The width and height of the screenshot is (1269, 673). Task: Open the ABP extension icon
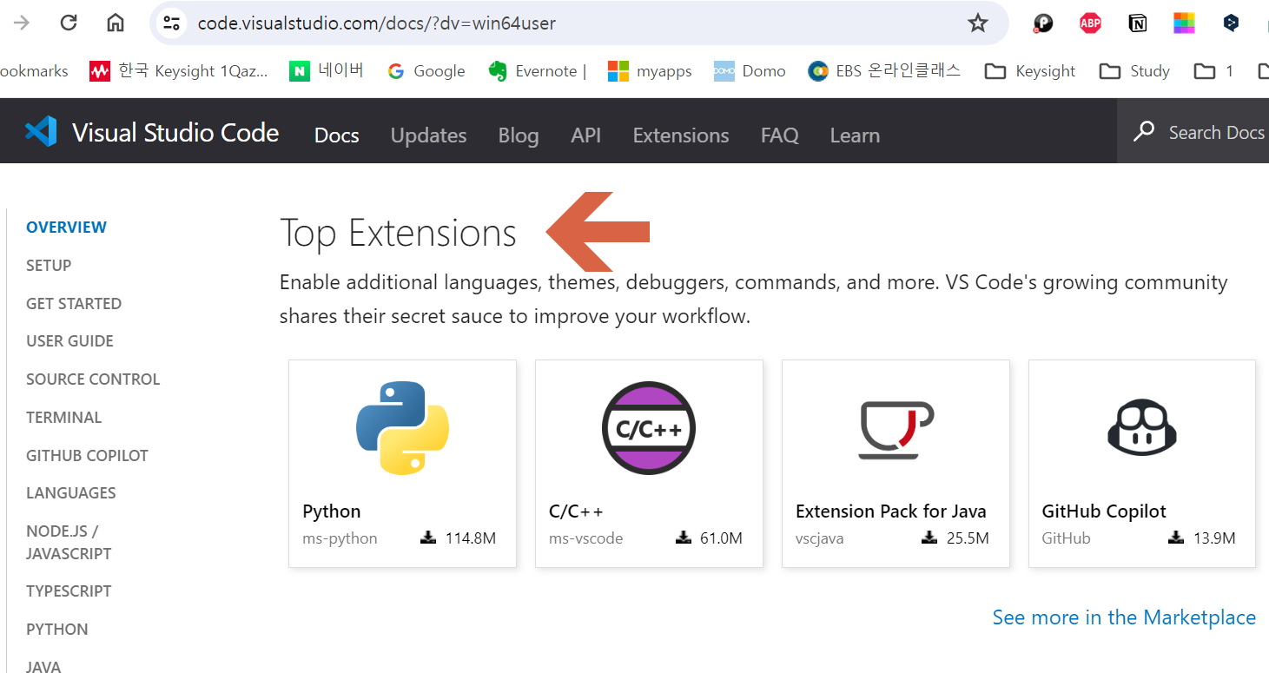tap(1090, 23)
